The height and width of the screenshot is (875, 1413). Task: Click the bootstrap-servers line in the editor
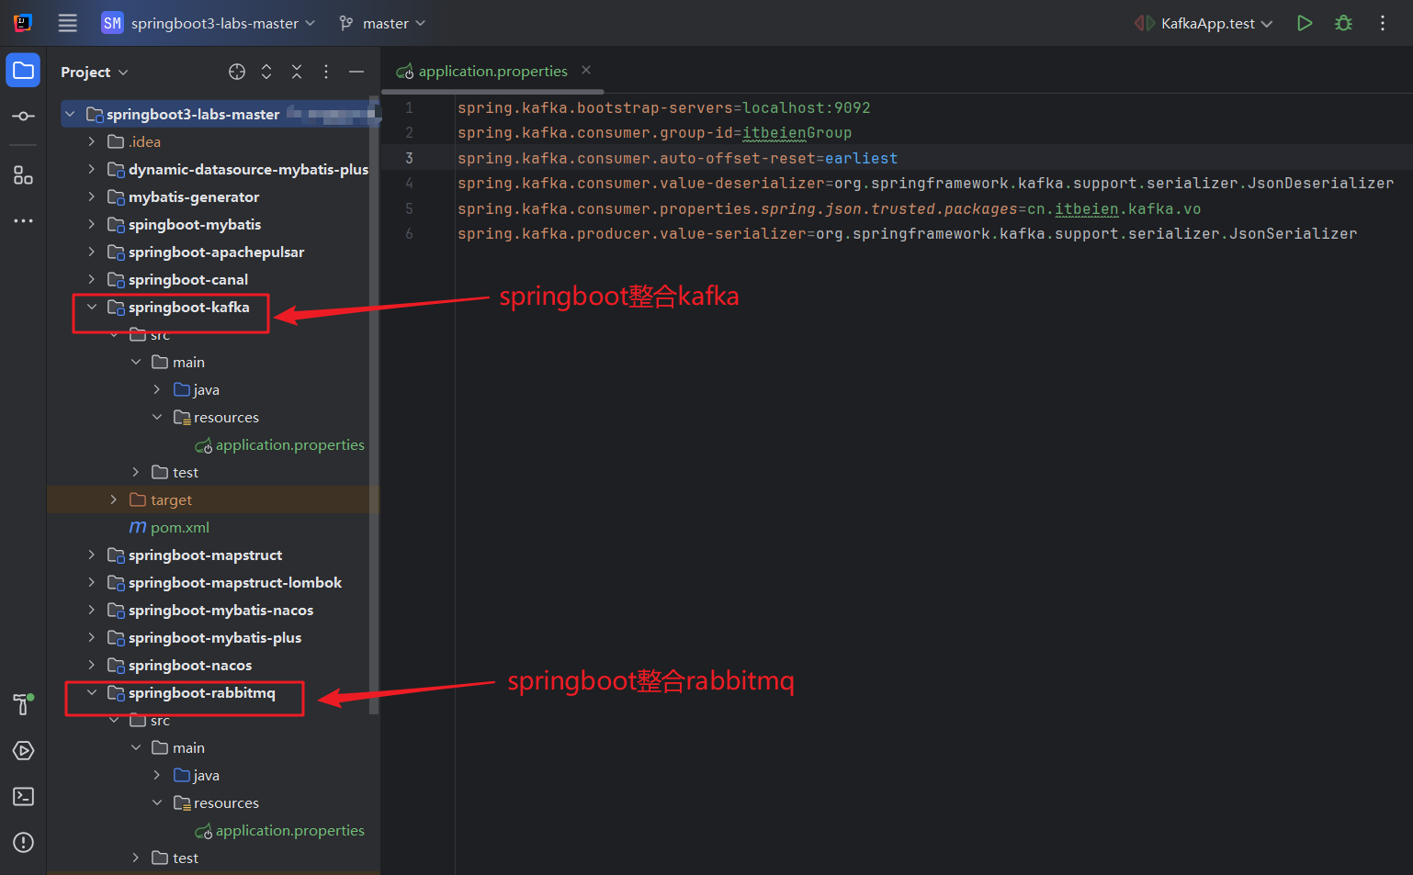(664, 107)
